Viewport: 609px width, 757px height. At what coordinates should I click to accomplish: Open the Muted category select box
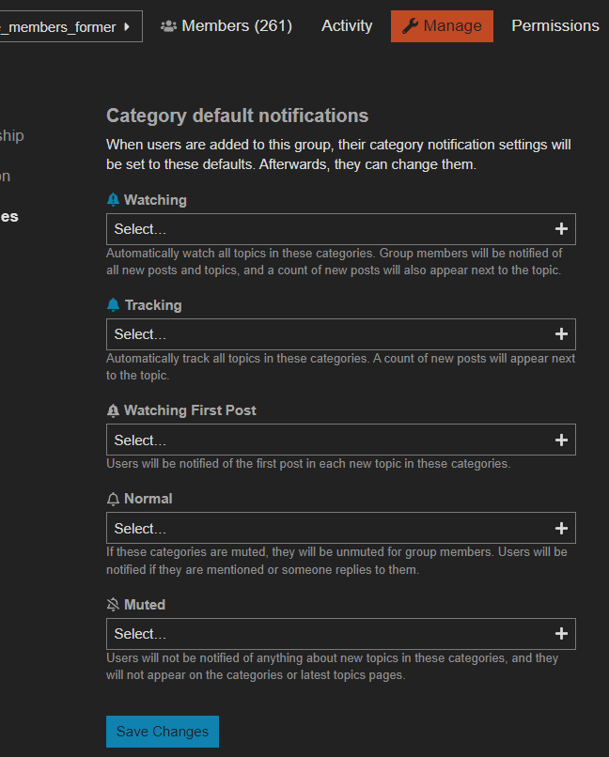(x=341, y=634)
